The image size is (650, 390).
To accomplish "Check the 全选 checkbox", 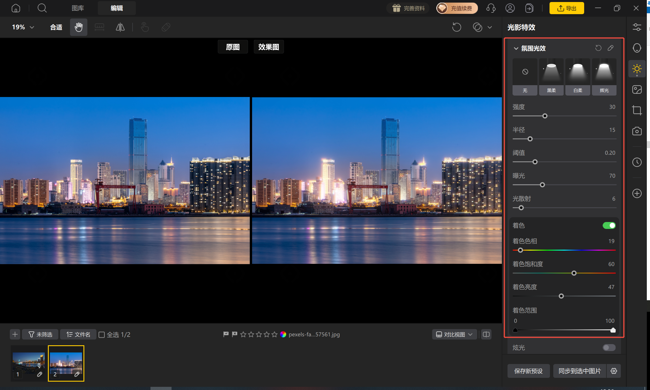I will tap(102, 335).
